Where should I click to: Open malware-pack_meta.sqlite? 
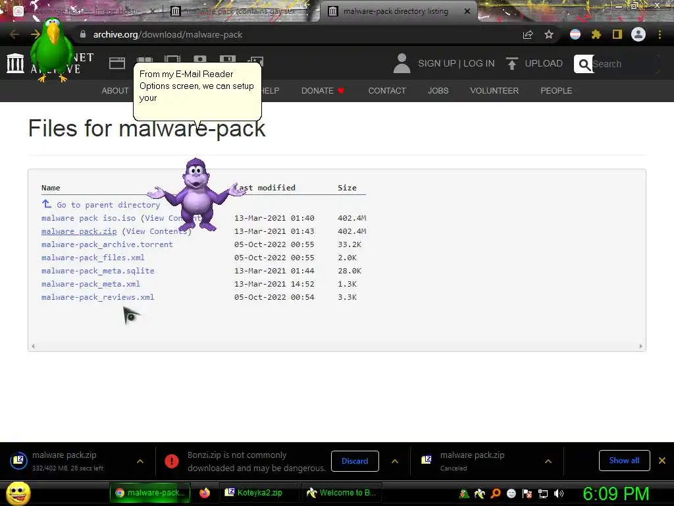(97, 271)
